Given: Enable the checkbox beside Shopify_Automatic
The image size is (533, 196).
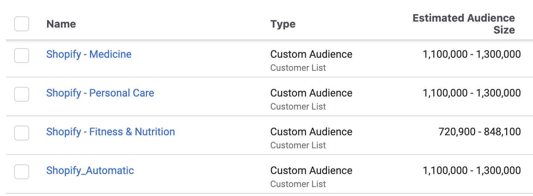Looking at the screenshot, I should pos(22,172).
